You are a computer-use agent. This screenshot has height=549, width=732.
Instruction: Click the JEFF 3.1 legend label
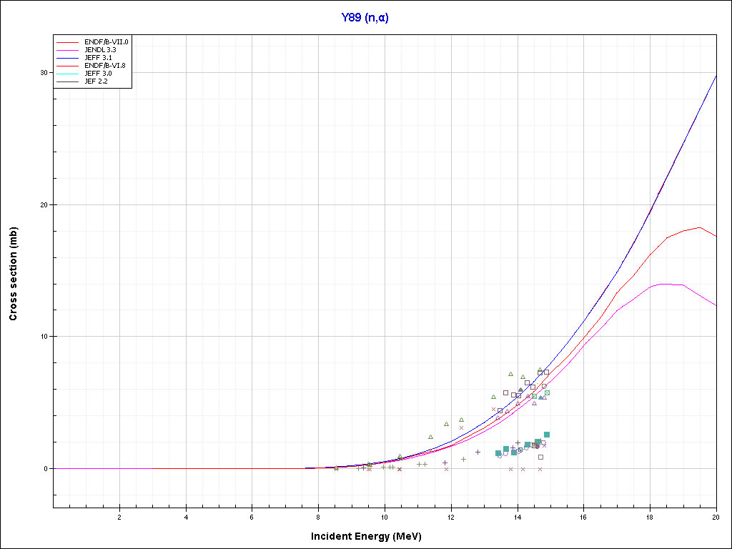(98, 58)
